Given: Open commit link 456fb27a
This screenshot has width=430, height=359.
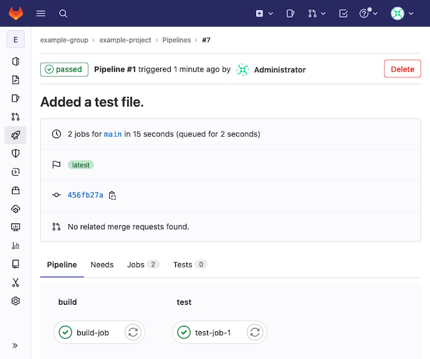Looking at the screenshot, I should tap(85, 195).
